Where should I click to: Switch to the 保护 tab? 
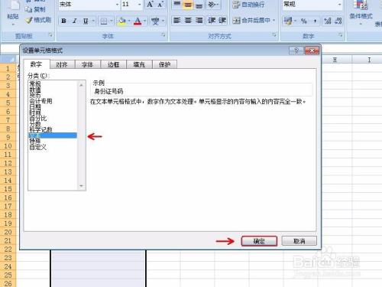click(x=164, y=65)
